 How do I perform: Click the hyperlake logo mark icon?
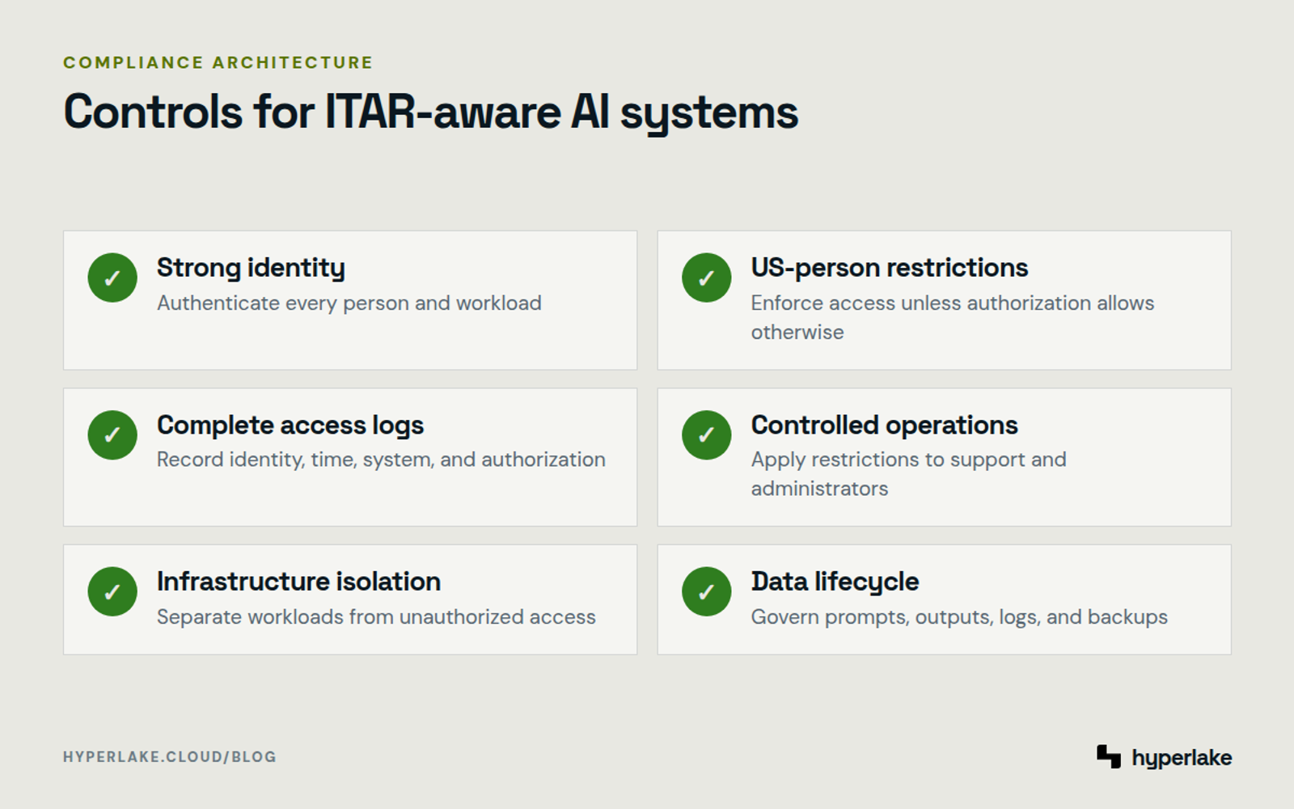[x=1109, y=756]
